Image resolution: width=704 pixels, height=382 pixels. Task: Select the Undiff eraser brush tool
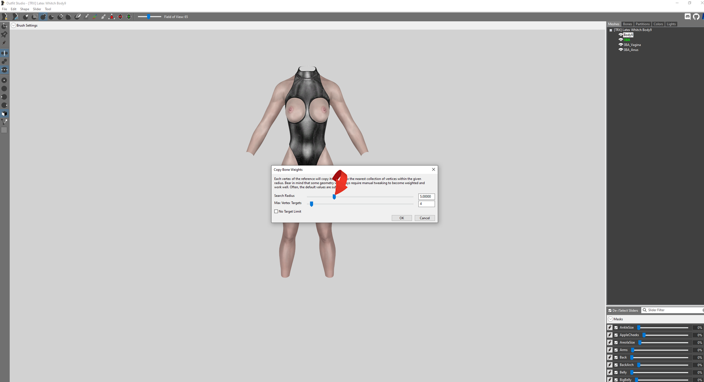[78, 16]
